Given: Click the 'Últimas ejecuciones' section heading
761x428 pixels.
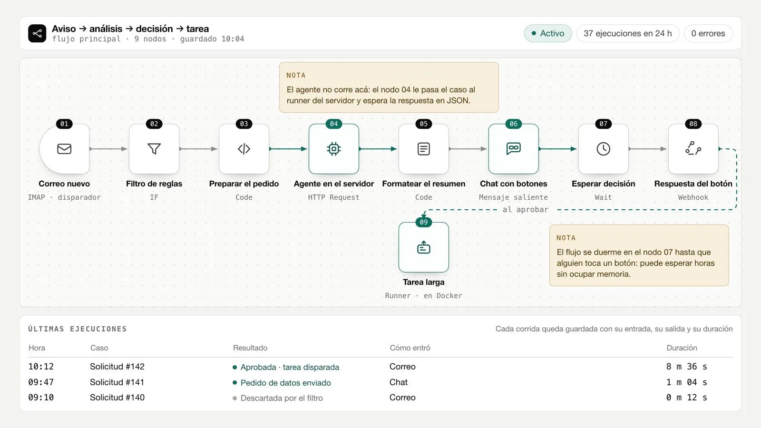Looking at the screenshot, I should pos(78,329).
